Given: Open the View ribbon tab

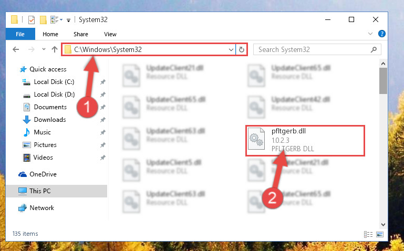Looking at the screenshot, I should point(110,34).
